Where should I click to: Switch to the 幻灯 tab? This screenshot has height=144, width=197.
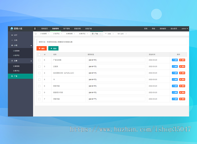click(122, 34)
